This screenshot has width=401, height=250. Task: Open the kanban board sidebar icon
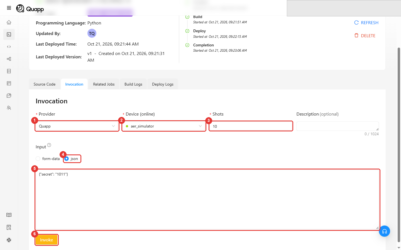9,83
